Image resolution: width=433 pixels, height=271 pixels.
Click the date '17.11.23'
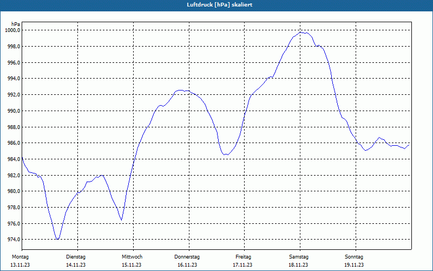click(x=242, y=265)
